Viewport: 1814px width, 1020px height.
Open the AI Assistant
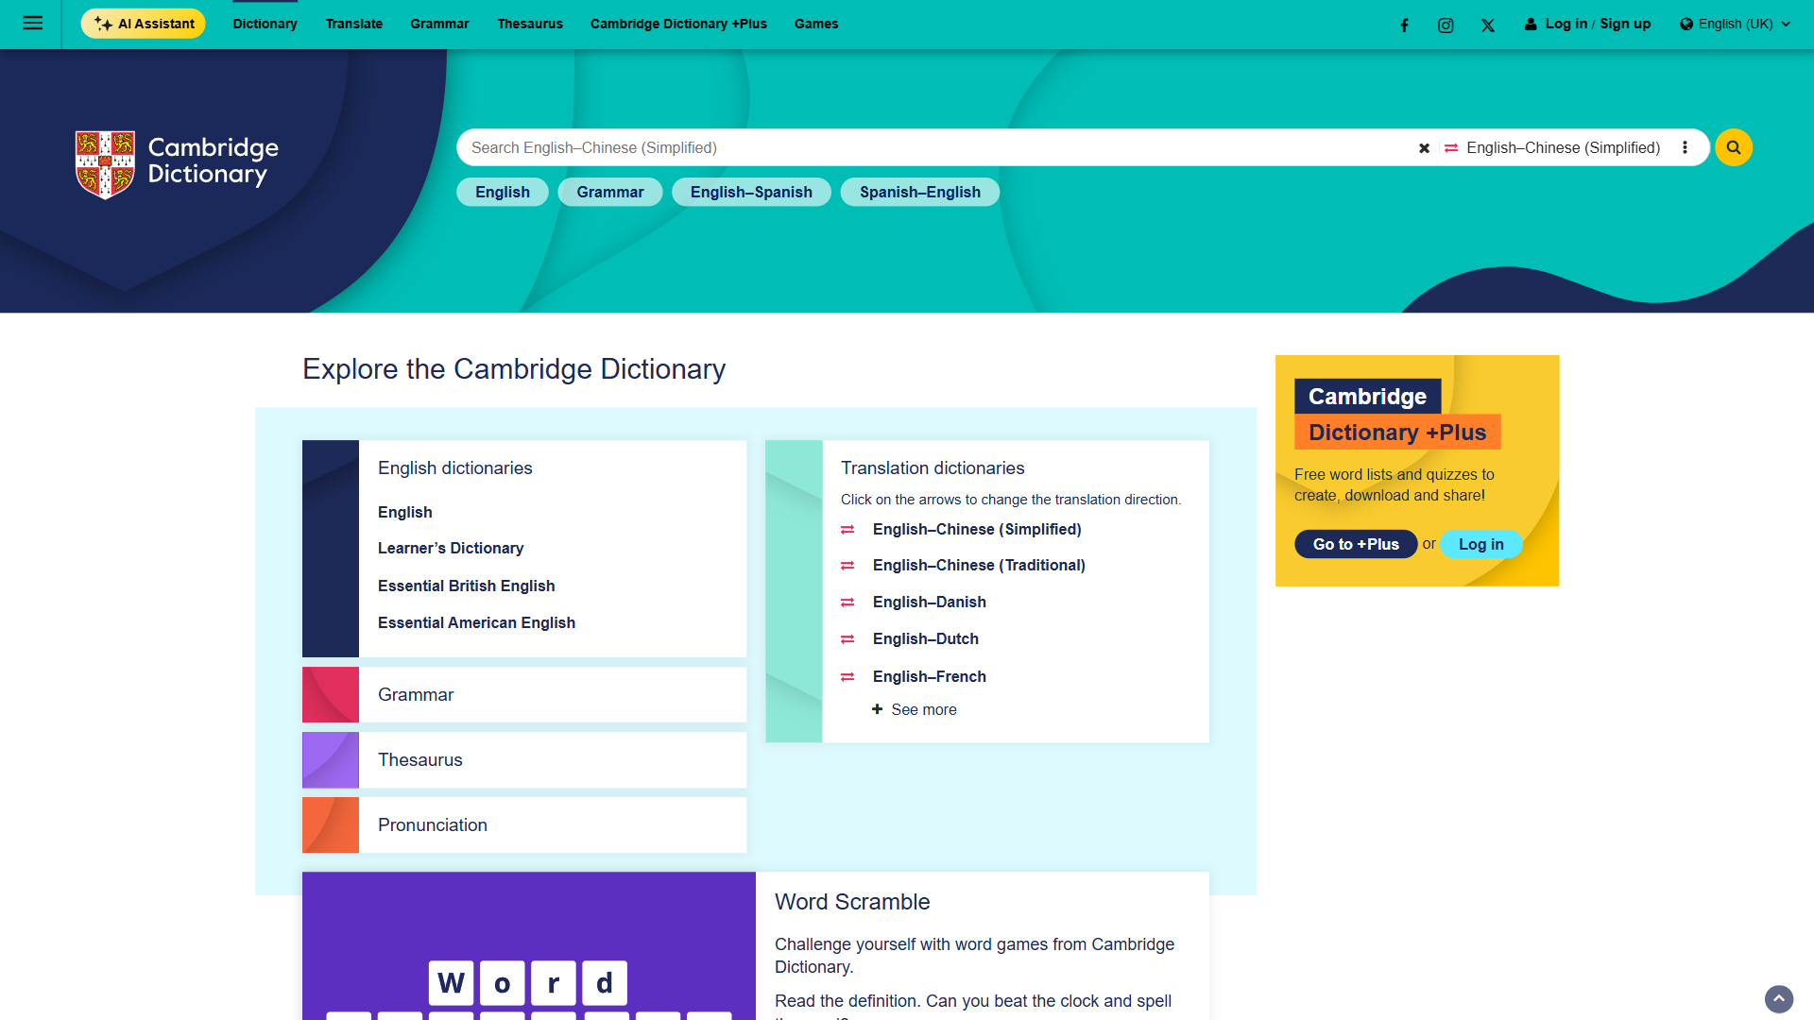point(144,24)
